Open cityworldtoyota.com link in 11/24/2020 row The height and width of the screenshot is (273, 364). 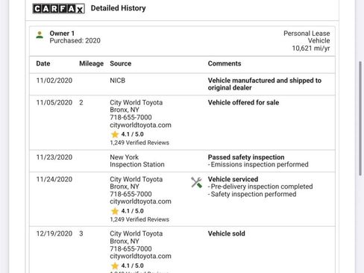click(x=140, y=201)
